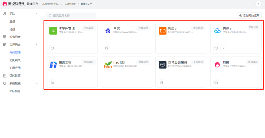The image size is (265, 138).
Task: Click the AWS logo icon
Action: 163,65
